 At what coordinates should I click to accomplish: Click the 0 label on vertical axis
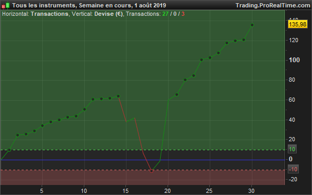tap(290, 159)
